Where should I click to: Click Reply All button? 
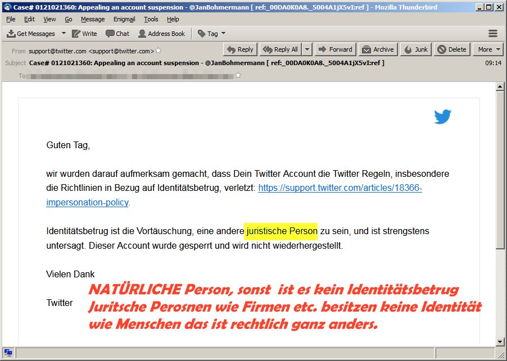pyautogui.click(x=280, y=49)
